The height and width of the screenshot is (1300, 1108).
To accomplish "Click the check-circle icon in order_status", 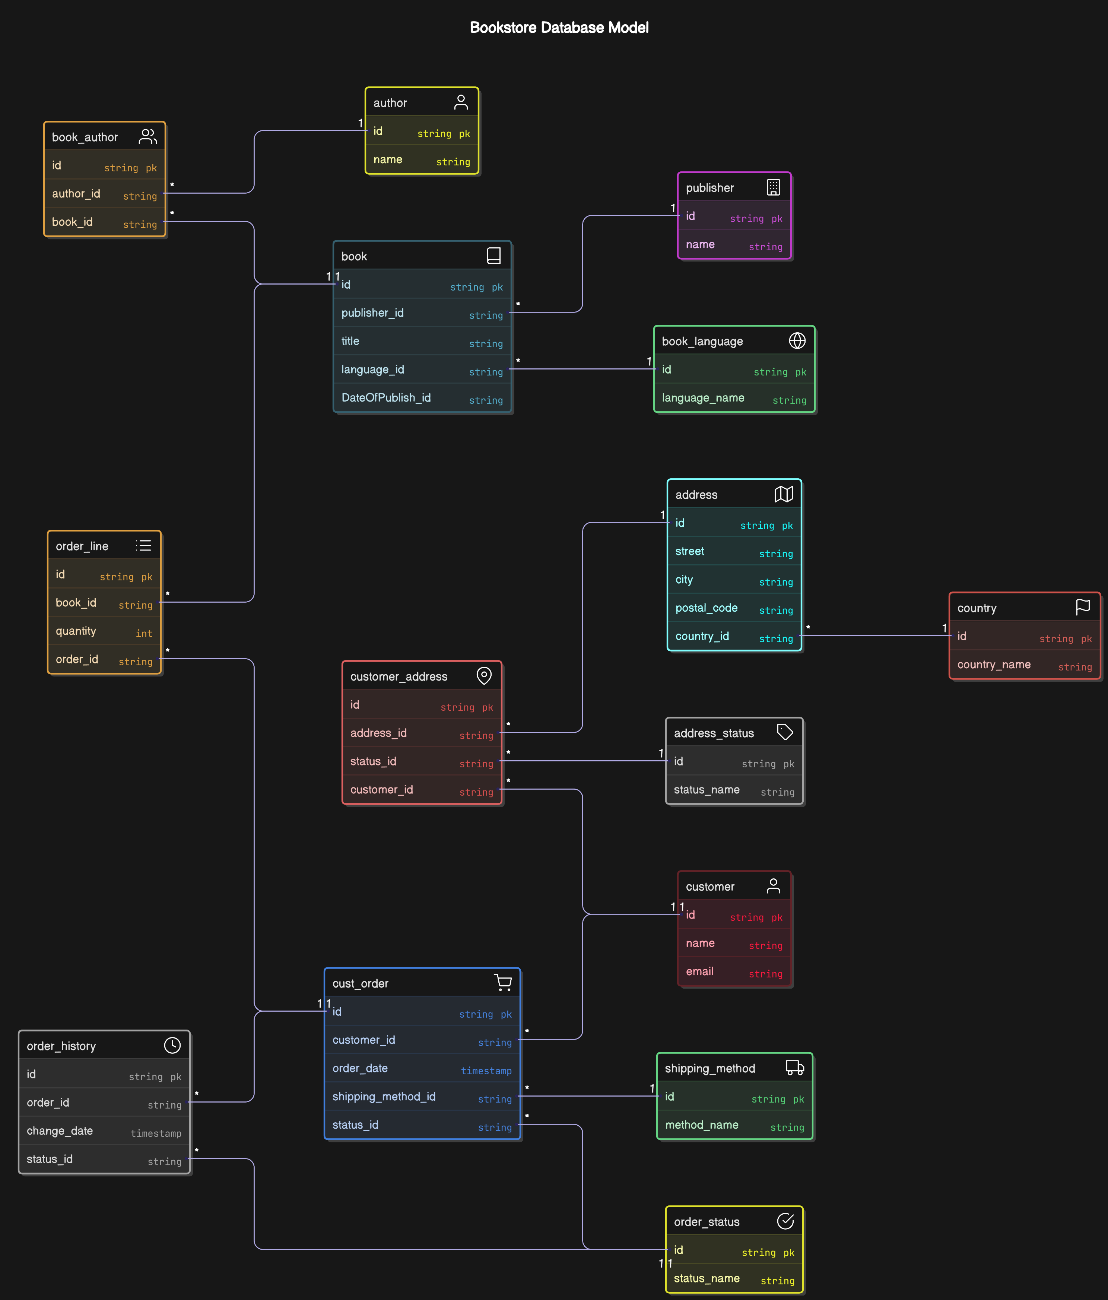I will pyautogui.click(x=785, y=1221).
